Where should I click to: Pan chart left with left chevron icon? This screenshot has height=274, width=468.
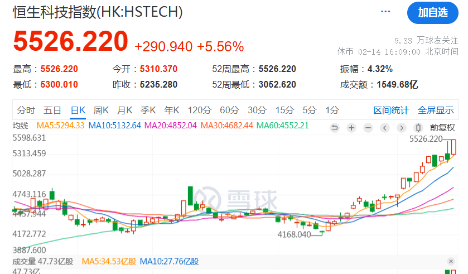(385, 128)
